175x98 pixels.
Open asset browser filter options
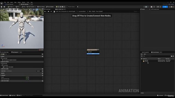point(142,56)
